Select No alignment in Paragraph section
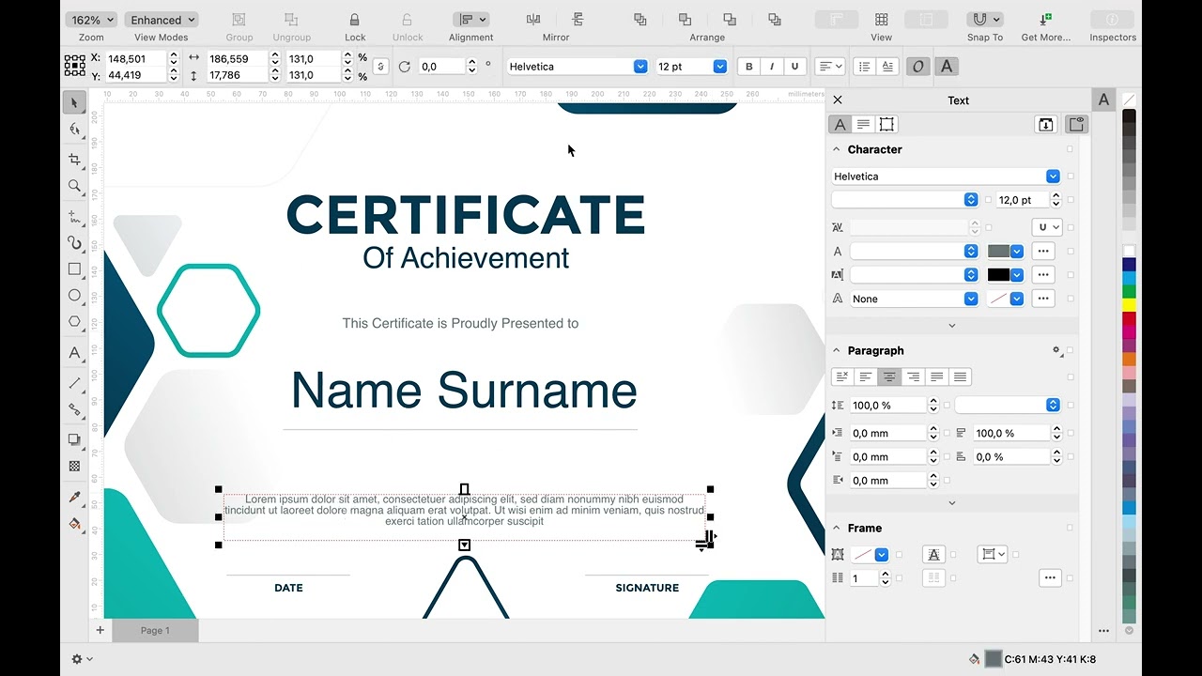This screenshot has height=676, width=1202. [x=842, y=376]
